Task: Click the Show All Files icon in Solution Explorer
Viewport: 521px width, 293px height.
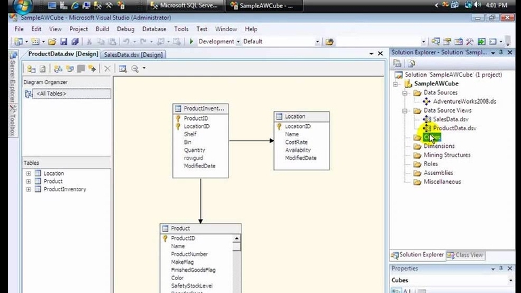Action: tap(412, 63)
